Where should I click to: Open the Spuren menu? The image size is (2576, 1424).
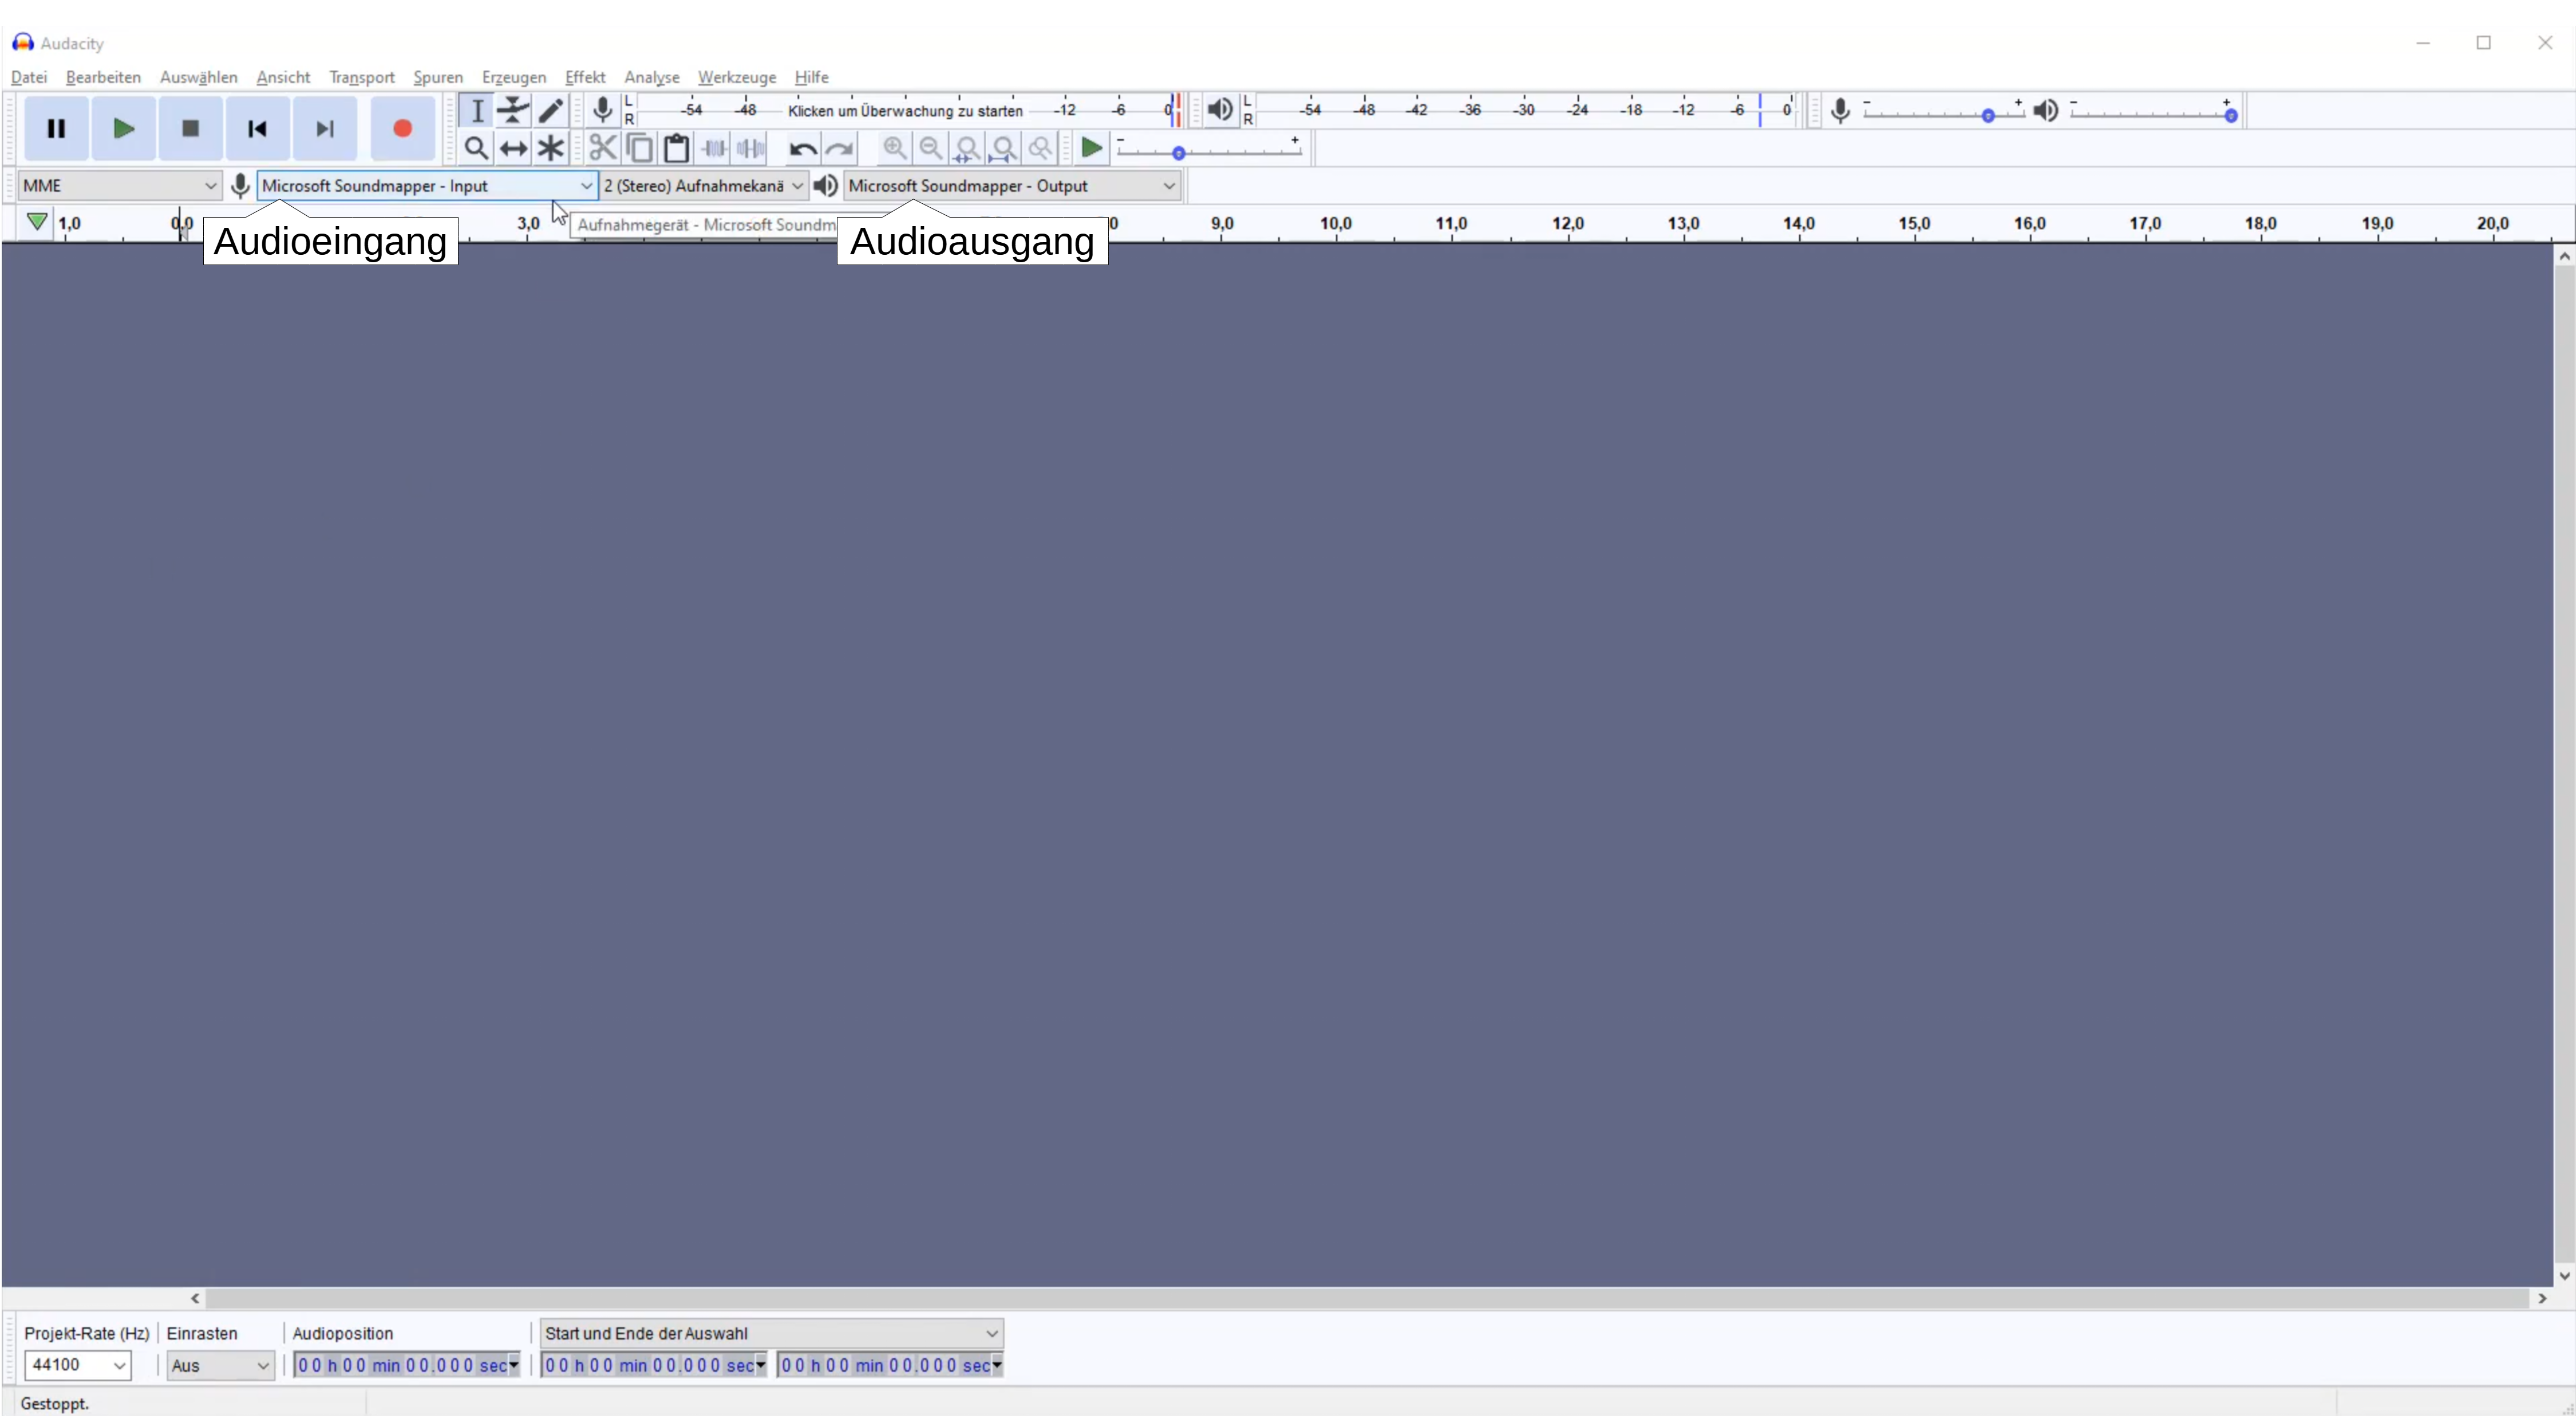438,77
